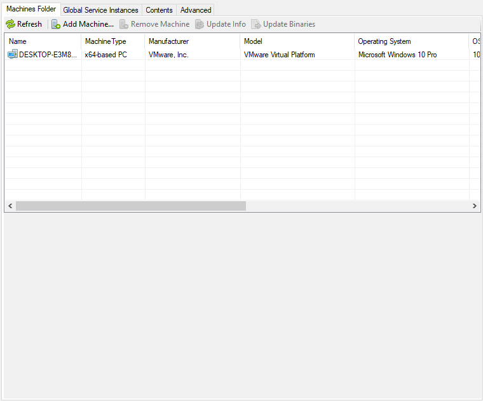Image resolution: width=483 pixels, height=401 pixels.
Task: Sort by the MachineType column header
Action: 112,41
